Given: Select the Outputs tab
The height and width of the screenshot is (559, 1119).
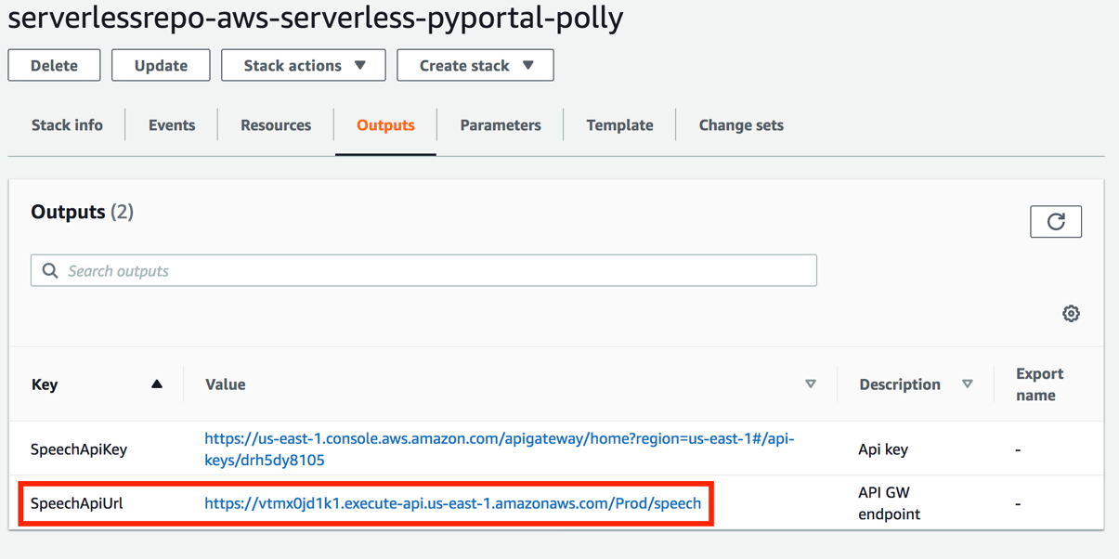Looking at the screenshot, I should coord(385,125).
